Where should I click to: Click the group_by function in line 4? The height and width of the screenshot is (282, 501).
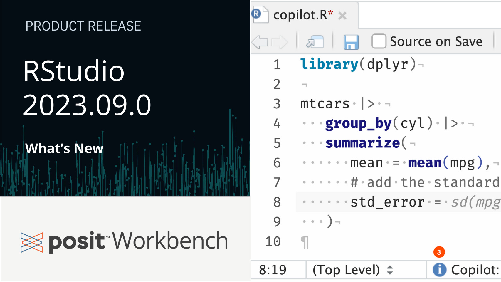click(358, 124)
